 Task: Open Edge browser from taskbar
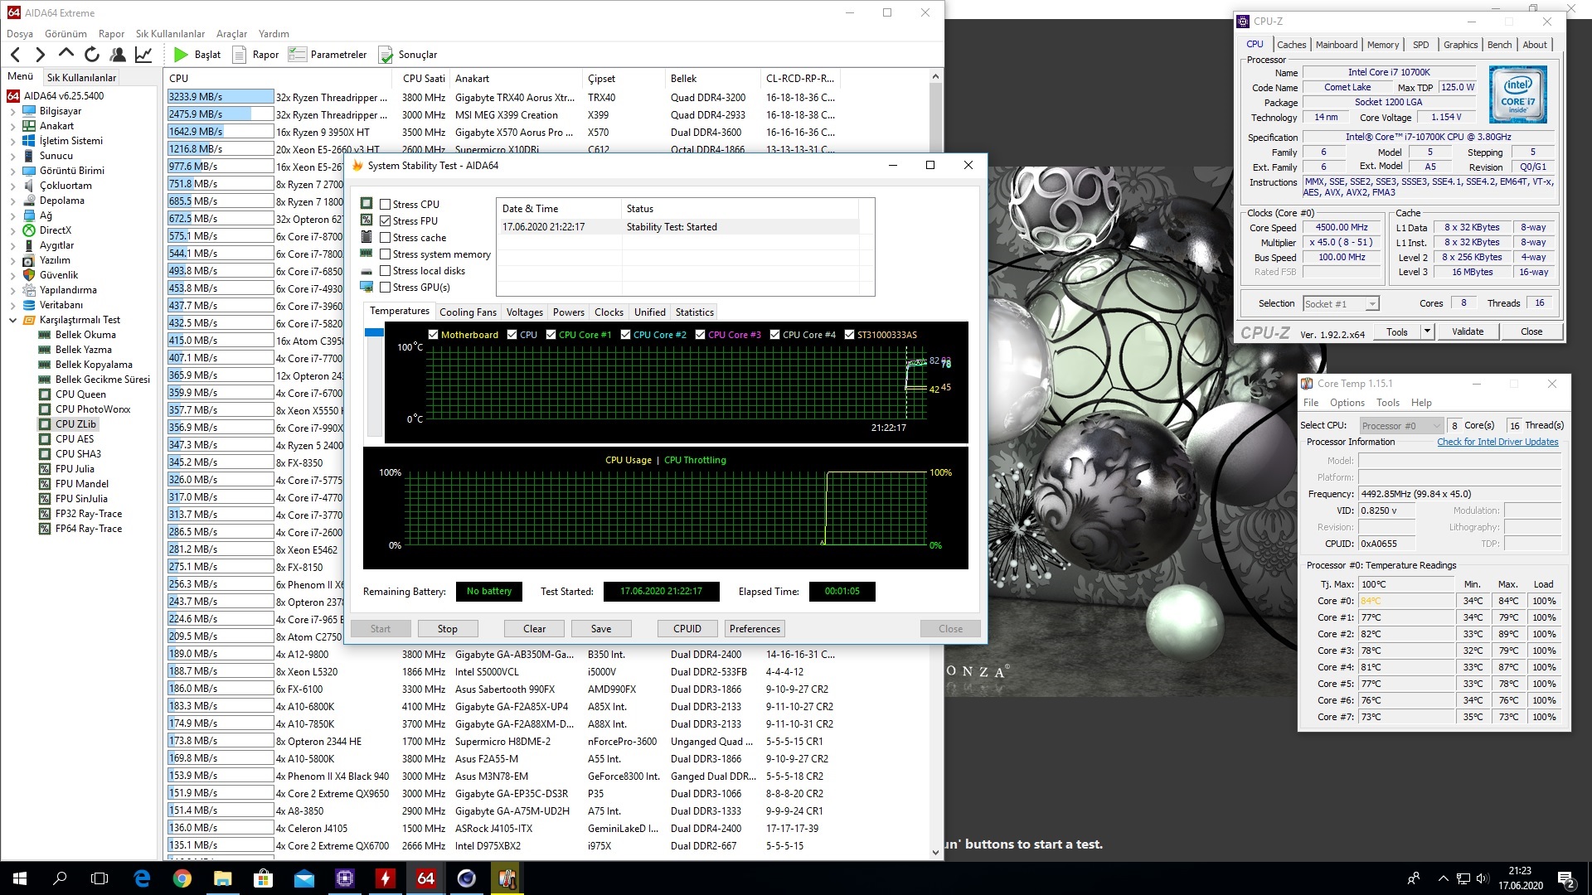142,878
